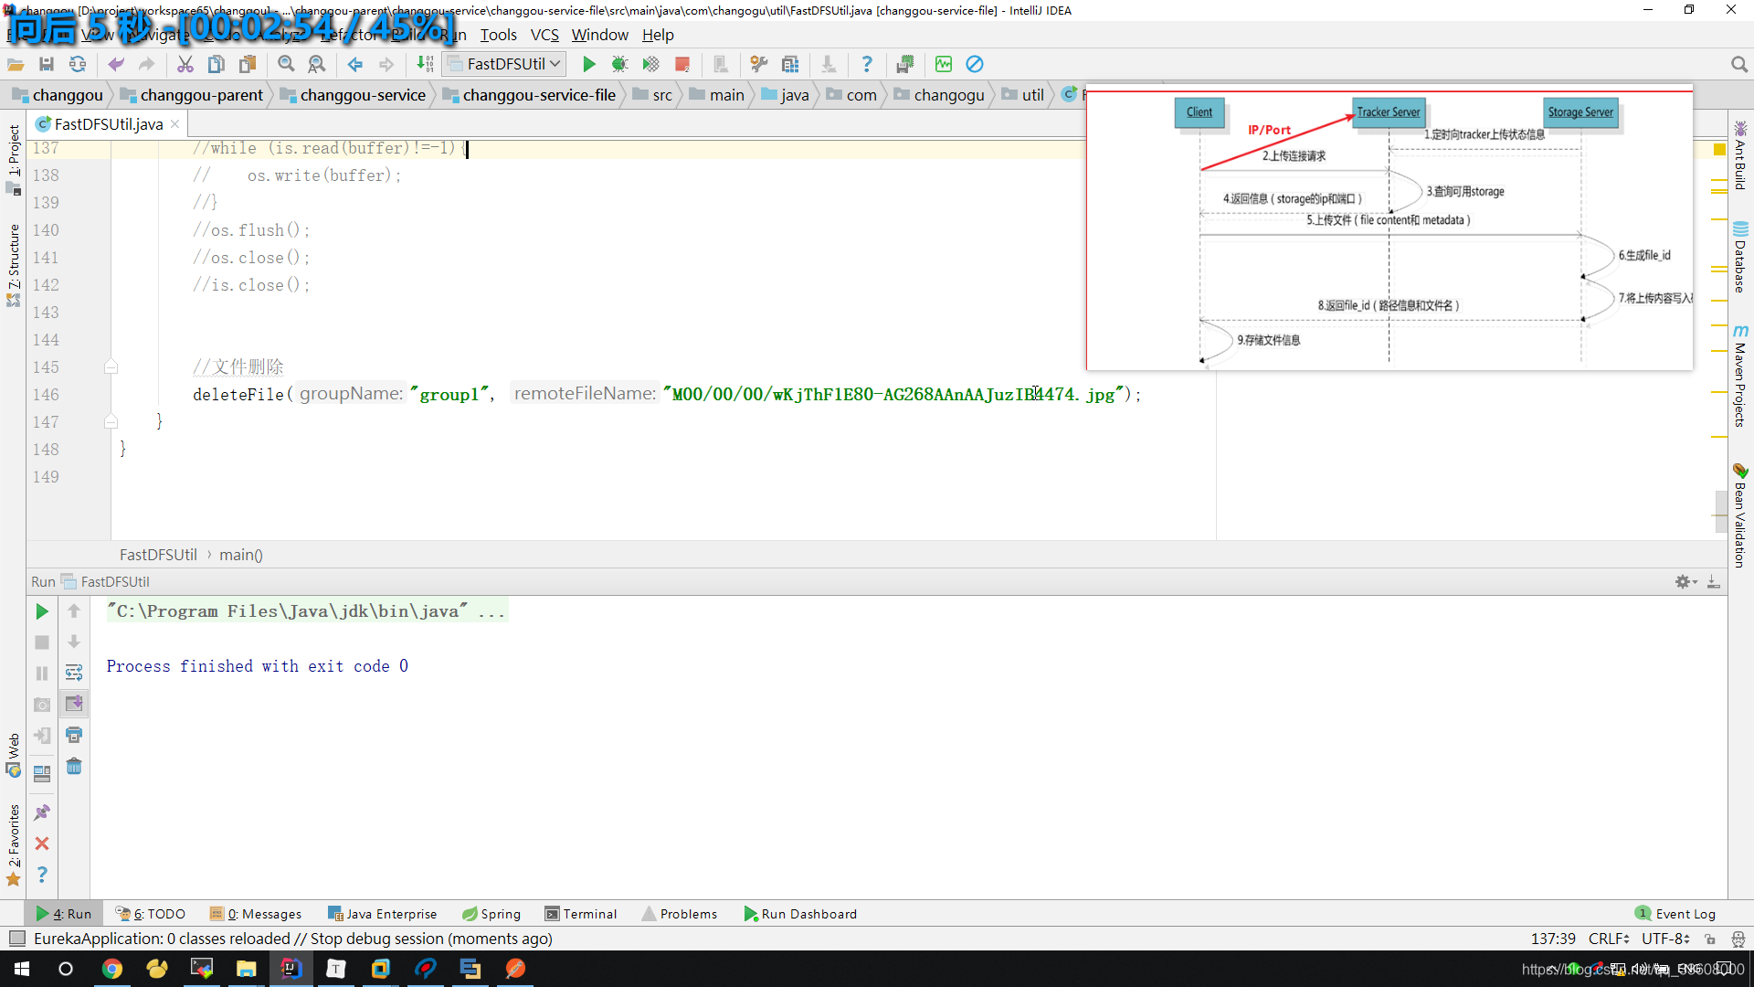The height and width of the screenshot is (987, 1754).
Task: Open File Explorer from taskbar
Action: pyautogui.click(x=247, y=969)
